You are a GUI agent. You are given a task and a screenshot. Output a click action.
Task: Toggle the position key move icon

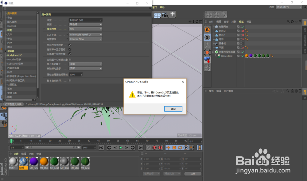(x=168, y=148)
